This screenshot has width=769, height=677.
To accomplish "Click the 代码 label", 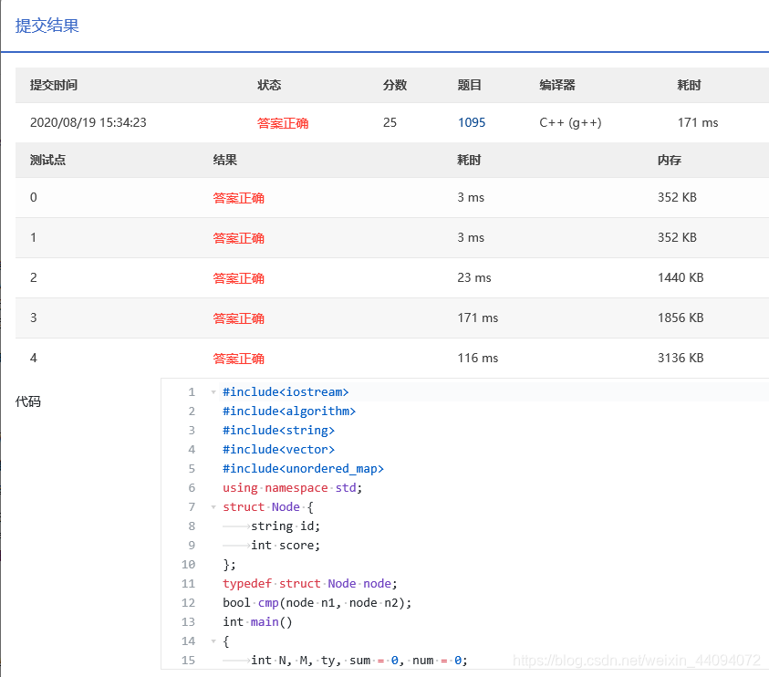I will pyautogui.click(x=28, y=401).
